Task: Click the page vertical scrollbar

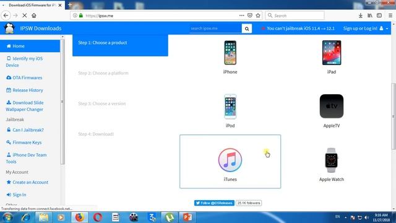Action: tap(394, 116)
